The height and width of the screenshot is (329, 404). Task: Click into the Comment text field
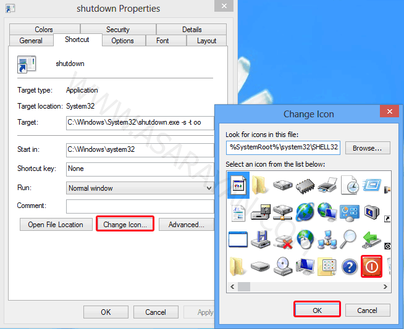coord(139,206)
